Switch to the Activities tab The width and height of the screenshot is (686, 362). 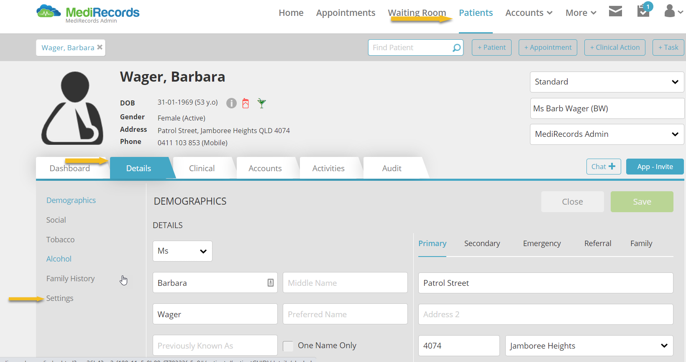click(x=328, y=168)
